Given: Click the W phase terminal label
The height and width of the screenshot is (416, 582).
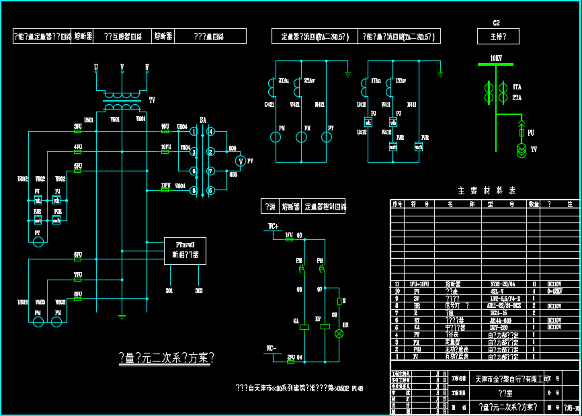Looking at the screenshot, I should (147, 67).
